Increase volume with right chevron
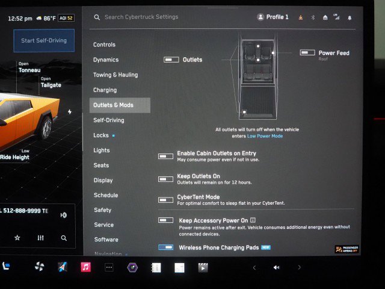This screenshot has width=385, height=289. [x=299, y=267]
